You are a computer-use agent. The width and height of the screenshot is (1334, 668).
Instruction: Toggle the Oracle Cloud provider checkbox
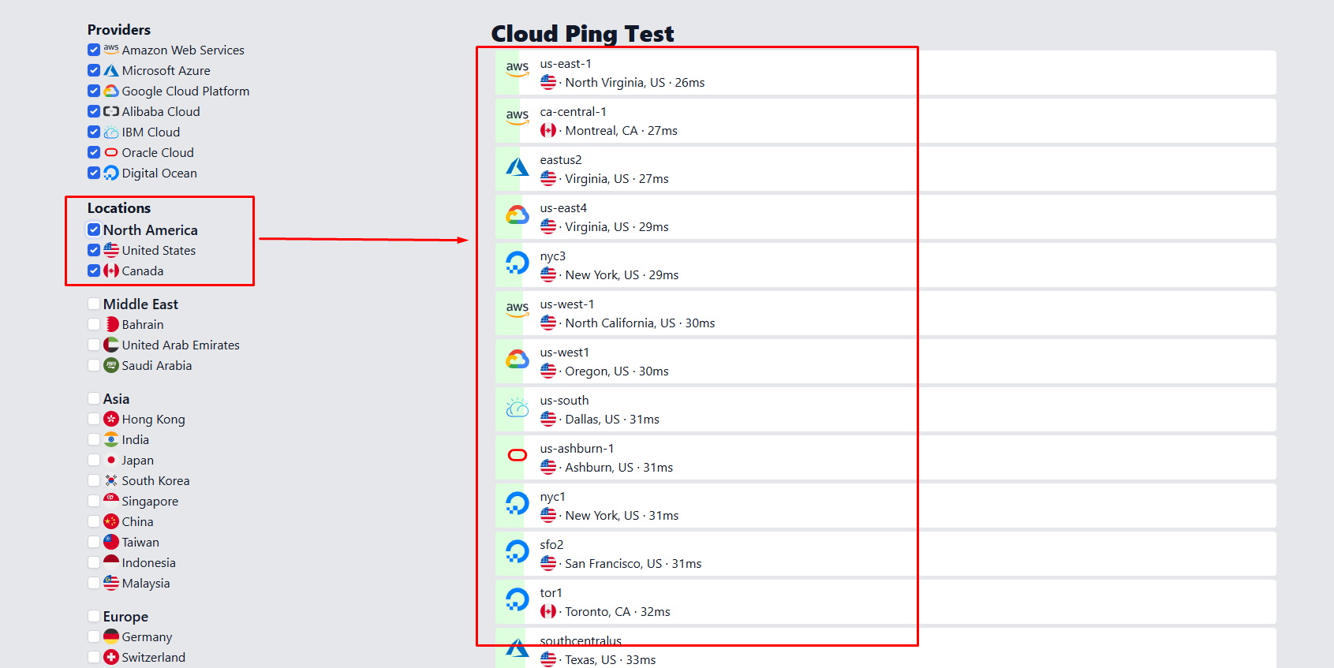click(x=94, y=152)
